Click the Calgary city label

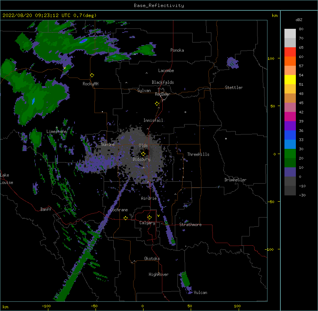click(x=147, y=223)
